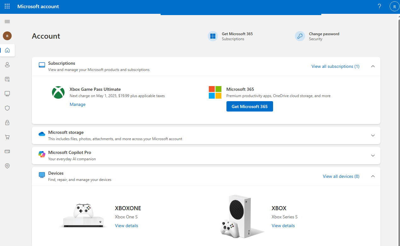Click the Xbox Game Pass logo
The width and height of the screenshot is (400, 246).
pyautogui.click(x=58, y=92)
